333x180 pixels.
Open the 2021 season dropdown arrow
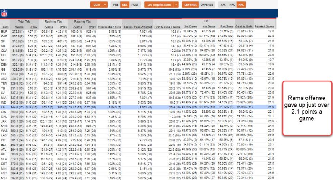[x=105, y=5]
